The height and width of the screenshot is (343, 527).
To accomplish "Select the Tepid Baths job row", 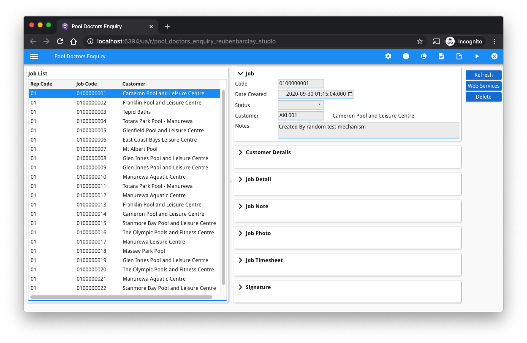I will [x=125, y=112].
